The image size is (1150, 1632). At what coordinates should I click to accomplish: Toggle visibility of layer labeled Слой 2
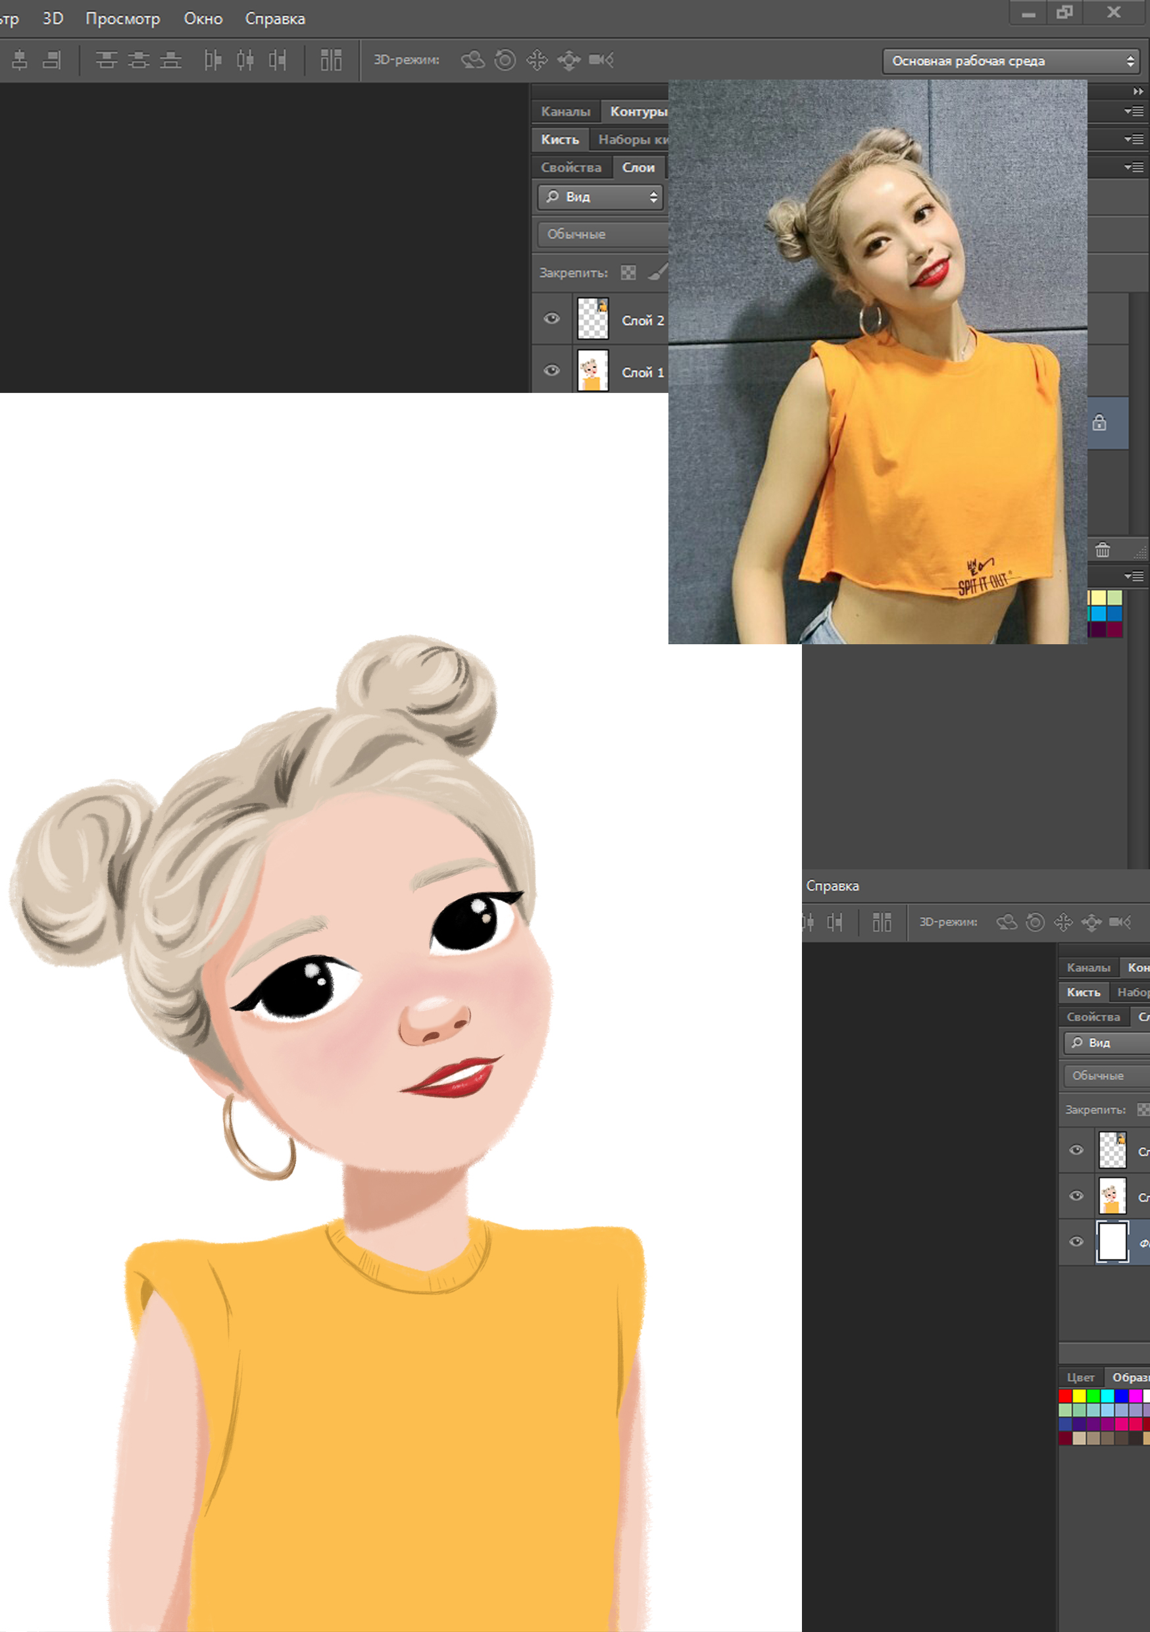pyautogui.click(x=551, y=319)
